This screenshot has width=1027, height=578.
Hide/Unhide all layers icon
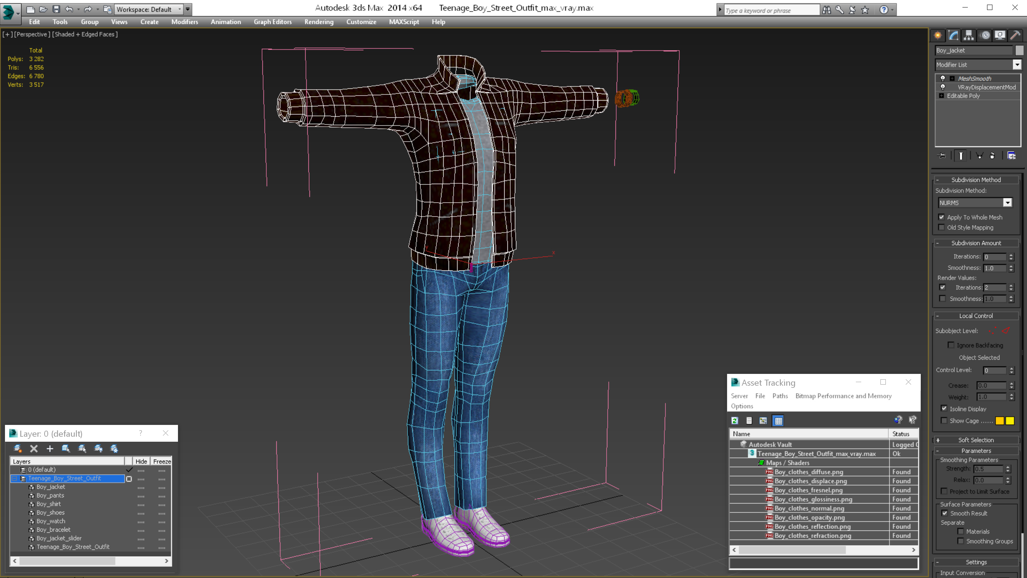tap(98, 449)
